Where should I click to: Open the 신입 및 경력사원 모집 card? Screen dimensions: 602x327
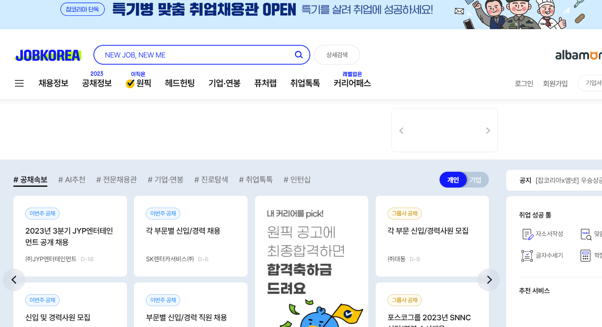[x=70, y=305]
